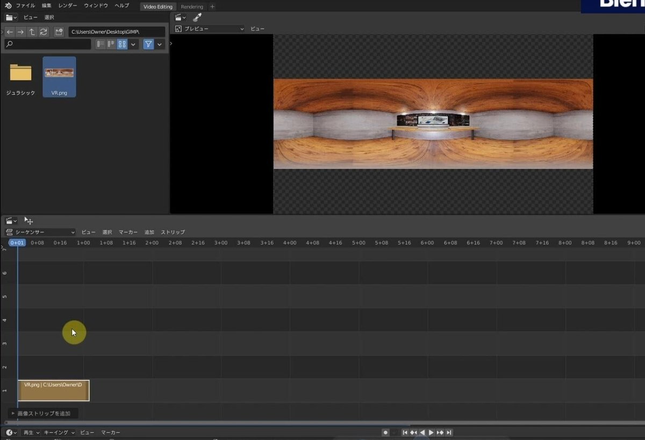Open the ストリップ menu
Viewport: 645px width, 440px height.
[x=173, y=232]
